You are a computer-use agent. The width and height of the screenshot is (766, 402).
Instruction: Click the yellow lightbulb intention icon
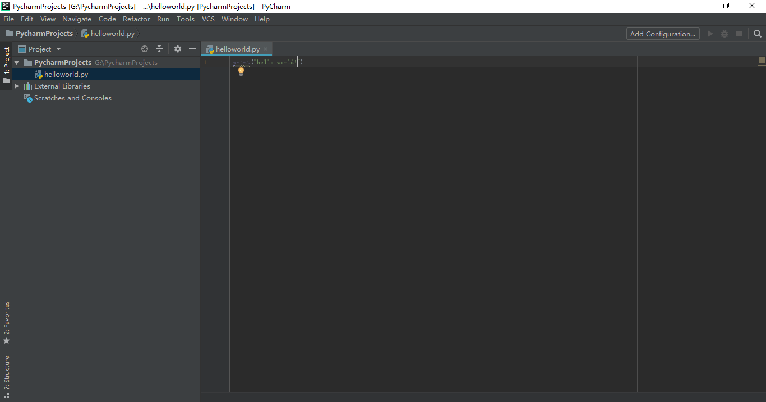click(x=241, y=72)
